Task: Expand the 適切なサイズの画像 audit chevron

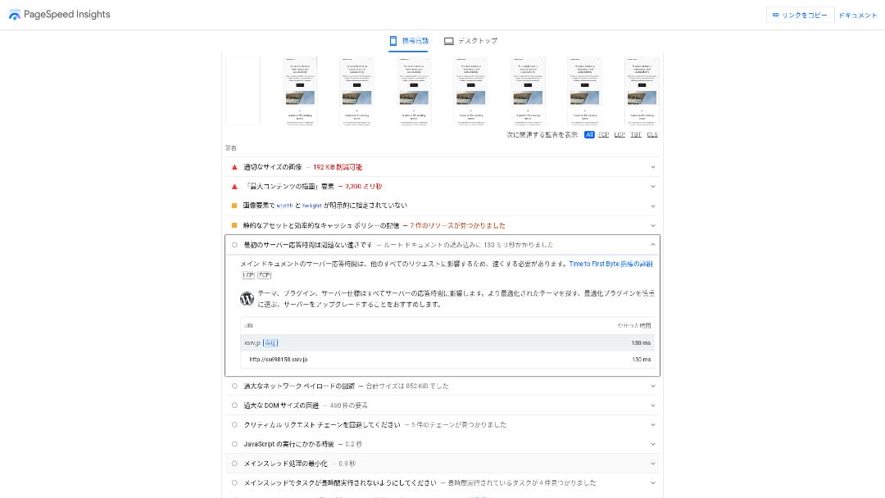Action: point(653,167)
